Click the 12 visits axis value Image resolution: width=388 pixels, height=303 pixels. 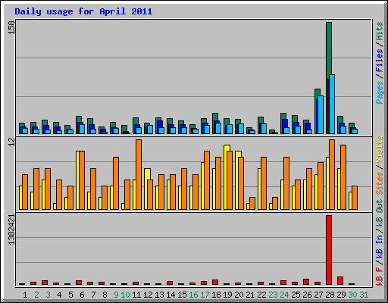click(x=11, y=142)
